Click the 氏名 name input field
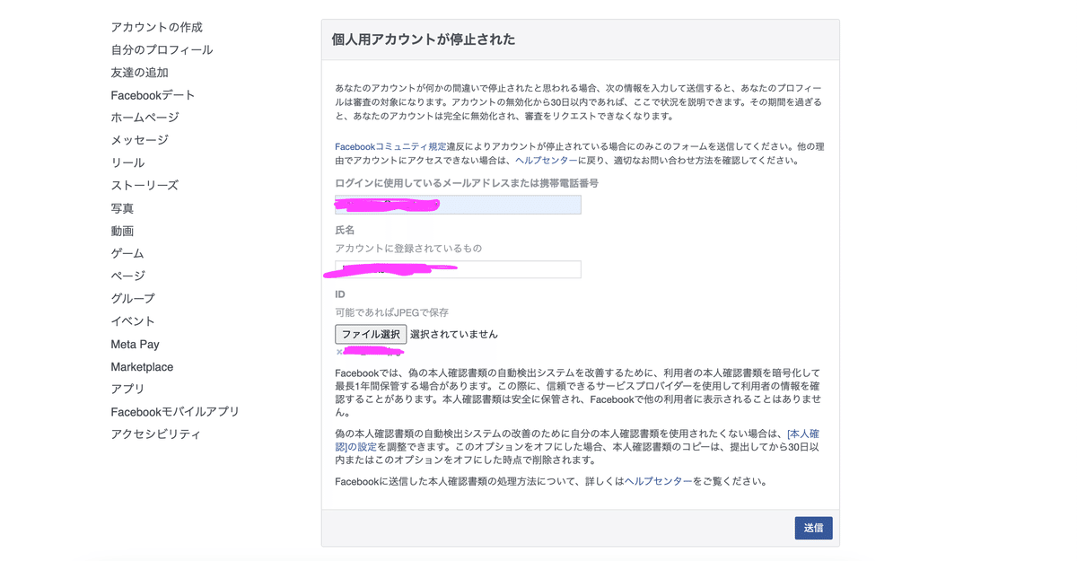Image resolution: width=1077 pixels, height=561 pixels. (458, 269)
